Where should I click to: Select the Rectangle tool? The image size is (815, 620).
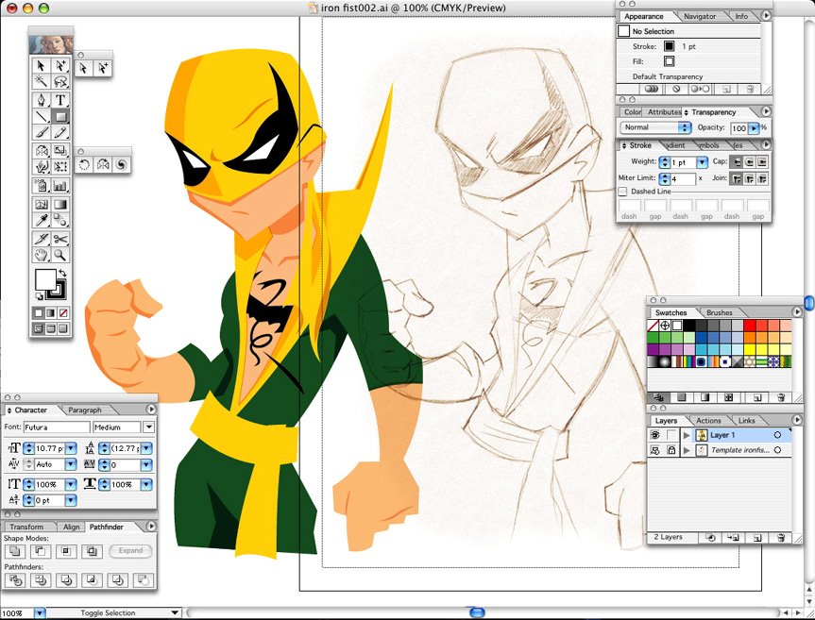tap(60, 116)
